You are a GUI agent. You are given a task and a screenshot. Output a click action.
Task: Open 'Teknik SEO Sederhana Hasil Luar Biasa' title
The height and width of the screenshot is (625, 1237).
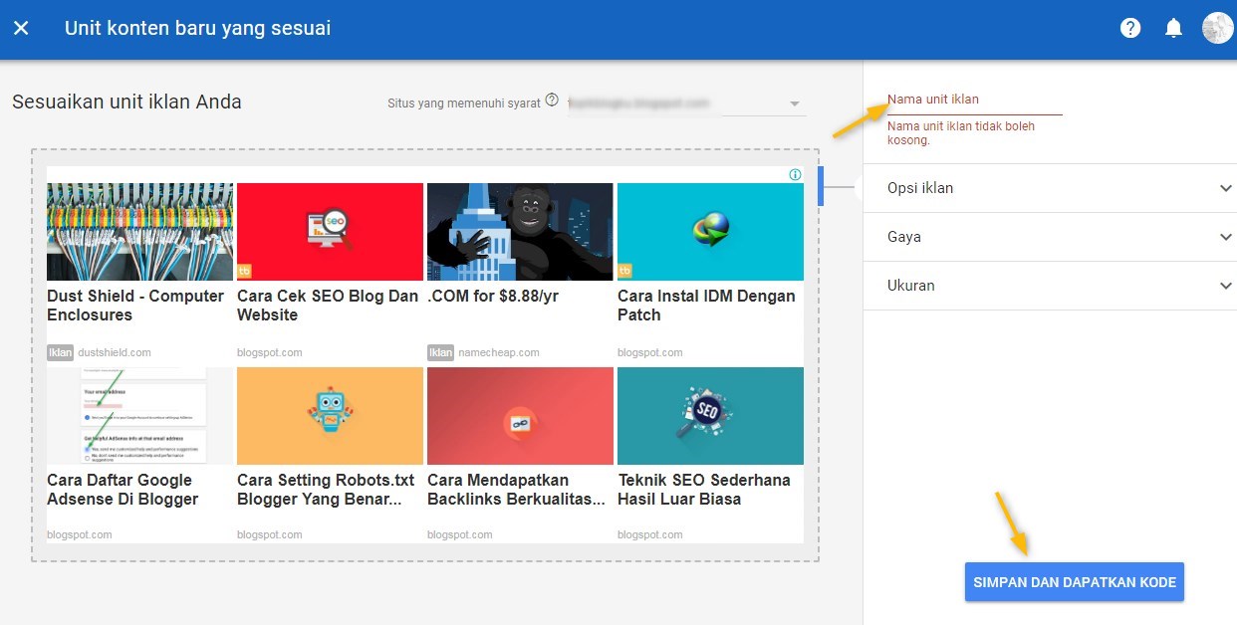point(704,490)
